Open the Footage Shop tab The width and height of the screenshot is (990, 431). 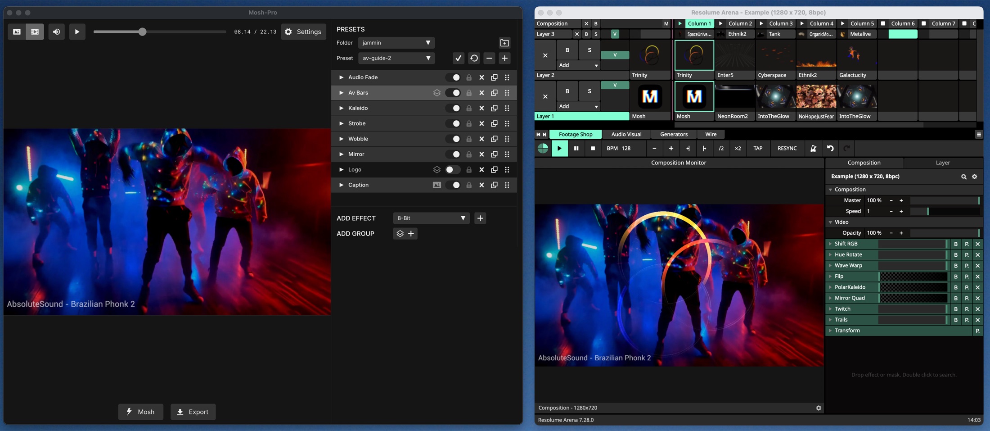[575, 134]
